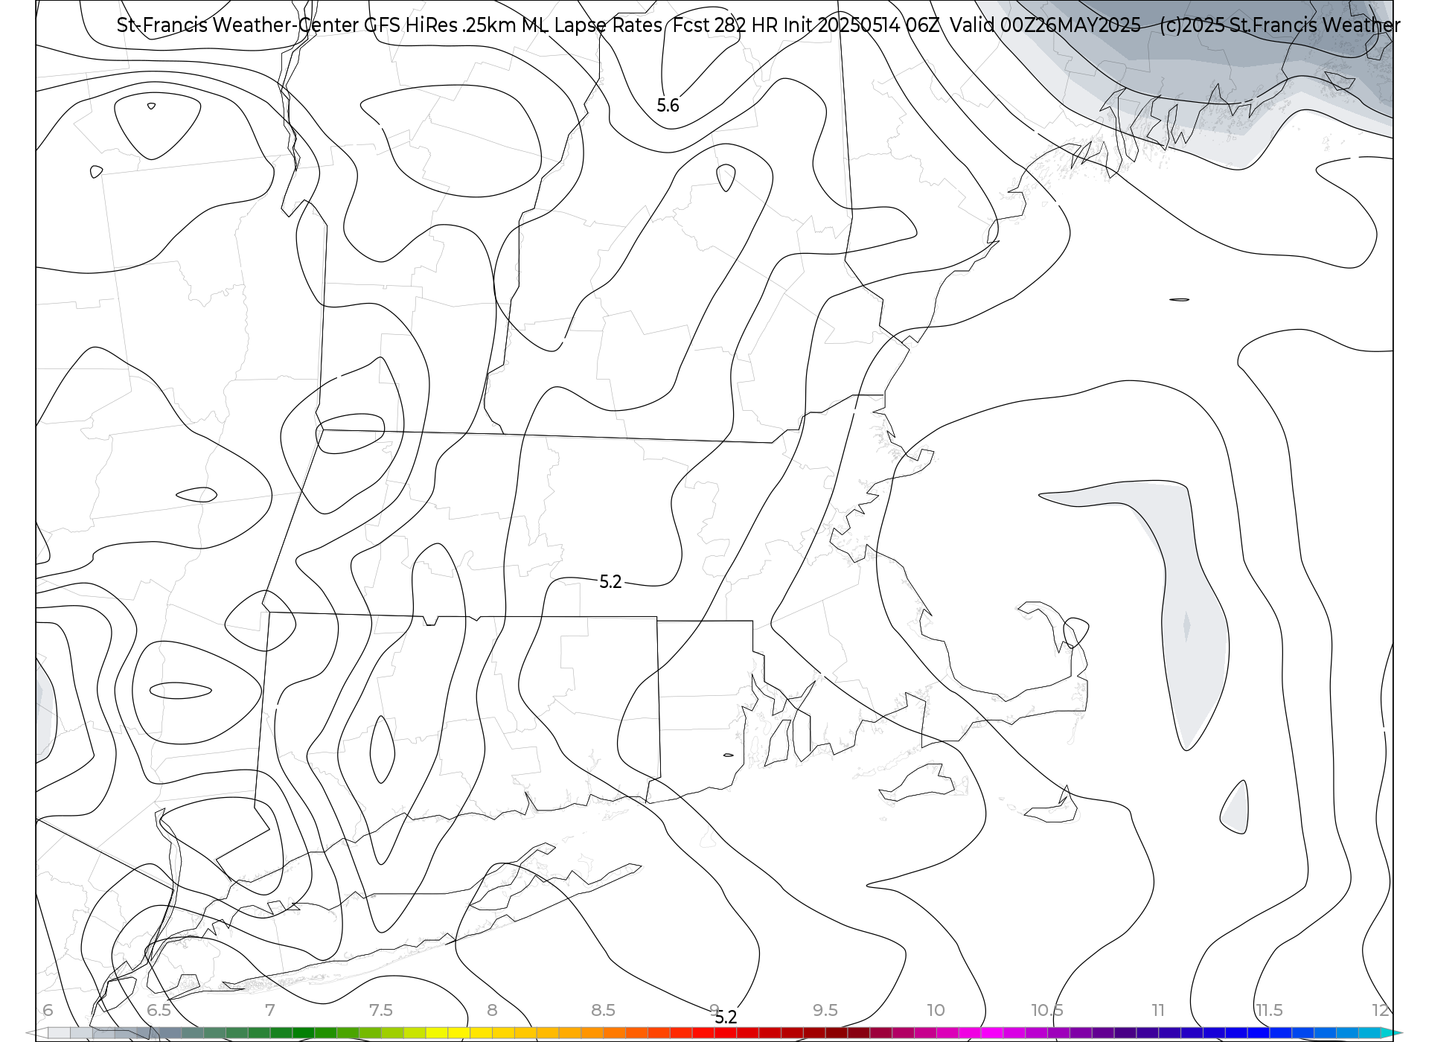Click the light gray arrow at the colorbar's left end
The width and height of the screenshot is (1429, 1042).
pos(37,1033)
